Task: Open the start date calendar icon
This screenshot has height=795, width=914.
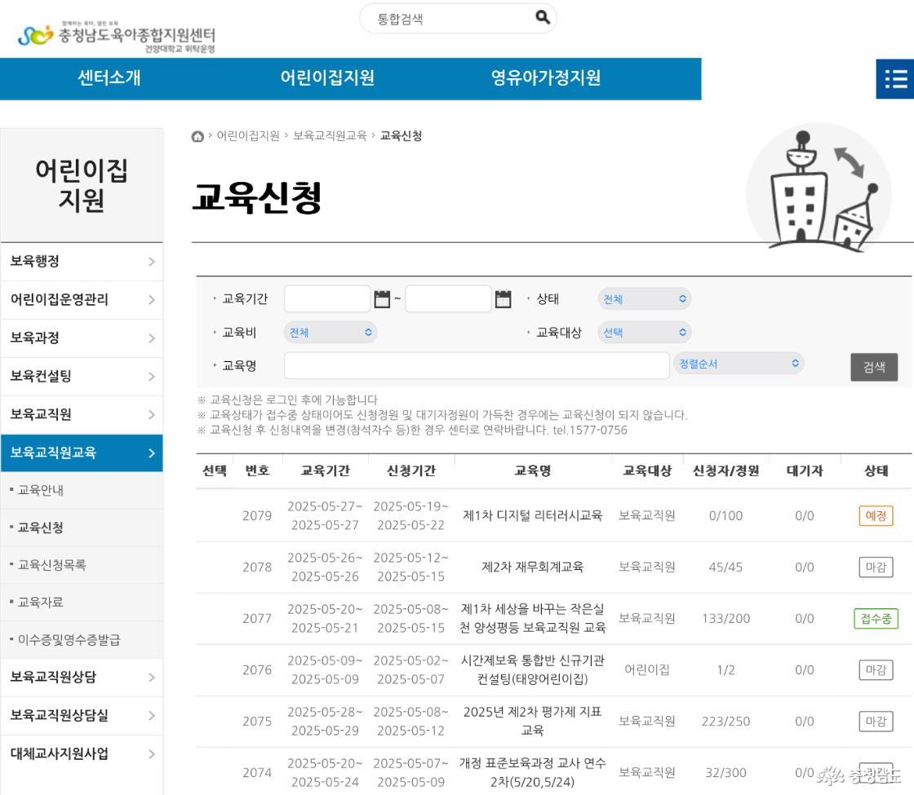Action: [382, 299]
